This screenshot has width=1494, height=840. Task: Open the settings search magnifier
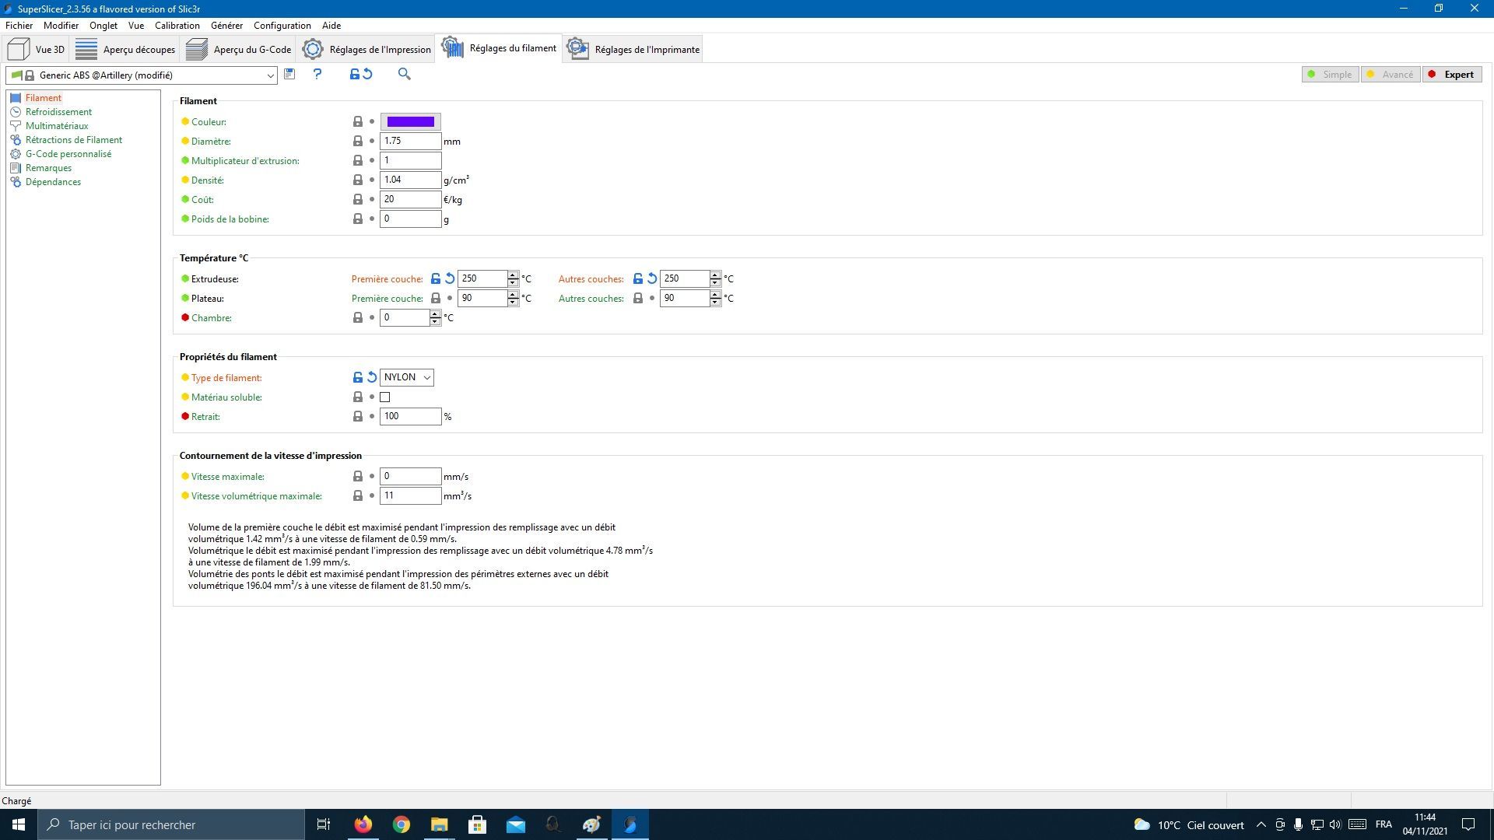click(x=404, y=74)
